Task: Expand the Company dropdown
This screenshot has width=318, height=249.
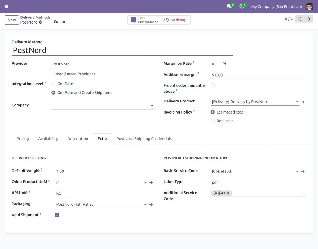Action: 103,105
